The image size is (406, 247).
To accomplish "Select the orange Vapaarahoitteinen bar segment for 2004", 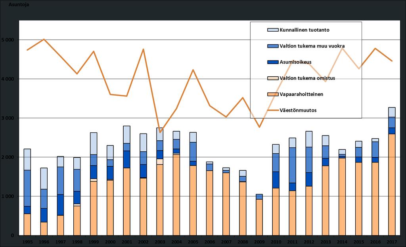I will pyautogui.click(x=176, y=195).
